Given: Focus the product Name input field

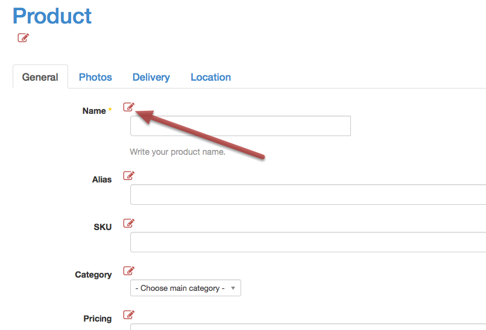Looking at the screenshot, I should click(241, 126).
